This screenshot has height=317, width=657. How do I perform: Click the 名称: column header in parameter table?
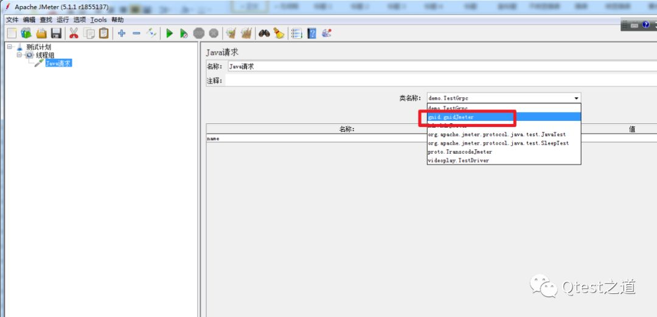point(347,129)
